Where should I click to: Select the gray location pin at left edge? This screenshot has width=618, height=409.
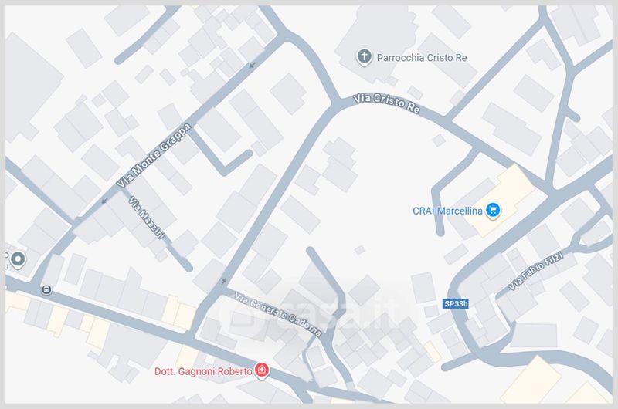tap(18, 260)
